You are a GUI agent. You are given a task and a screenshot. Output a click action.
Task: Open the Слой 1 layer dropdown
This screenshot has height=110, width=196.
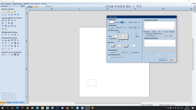point(49,6)
